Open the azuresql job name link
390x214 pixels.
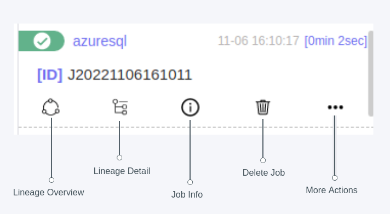[x=100, y=41]
